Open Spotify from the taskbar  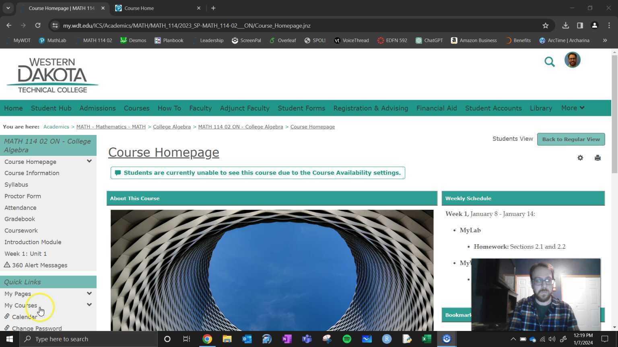click(x=347, y=339)
